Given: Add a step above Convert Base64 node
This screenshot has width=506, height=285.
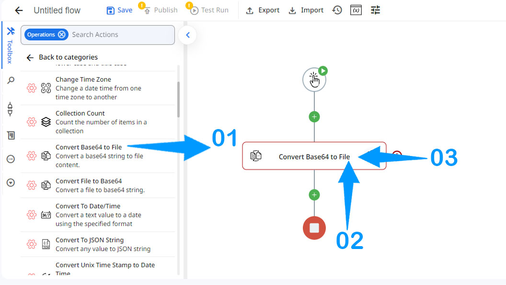Looking at the screenshot, I should (x=314, y=117).
